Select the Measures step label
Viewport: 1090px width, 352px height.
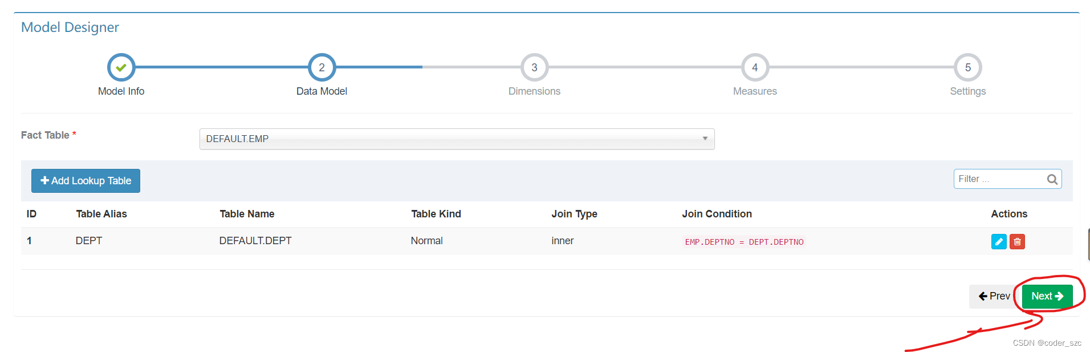pos(755,91)
